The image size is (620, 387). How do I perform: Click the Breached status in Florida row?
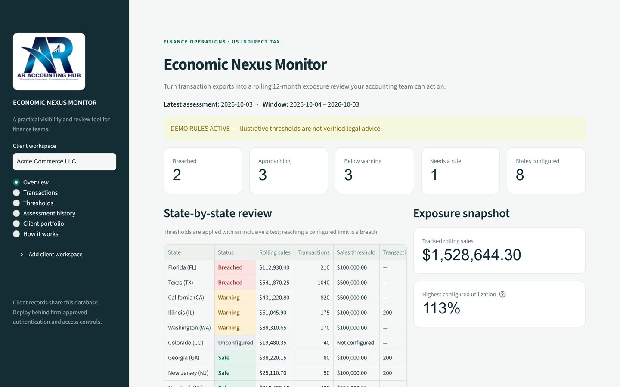(235, 267)
